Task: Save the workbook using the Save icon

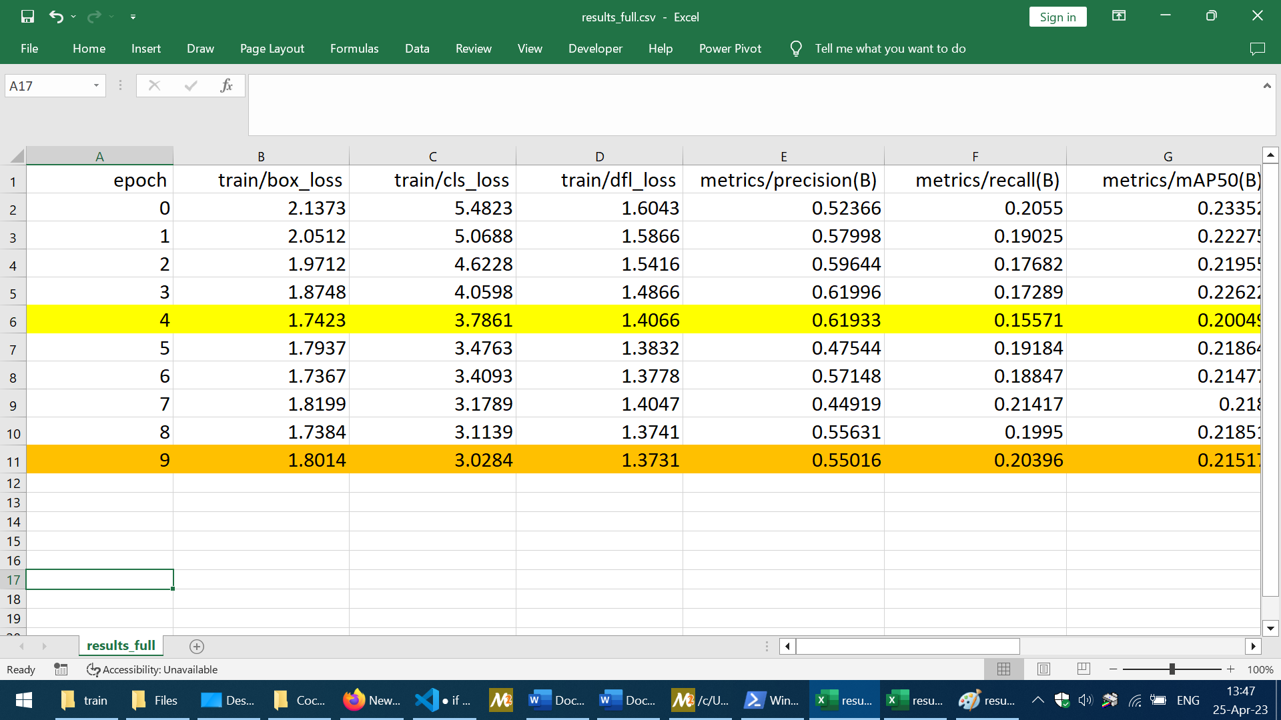Action: click(27, 16)
